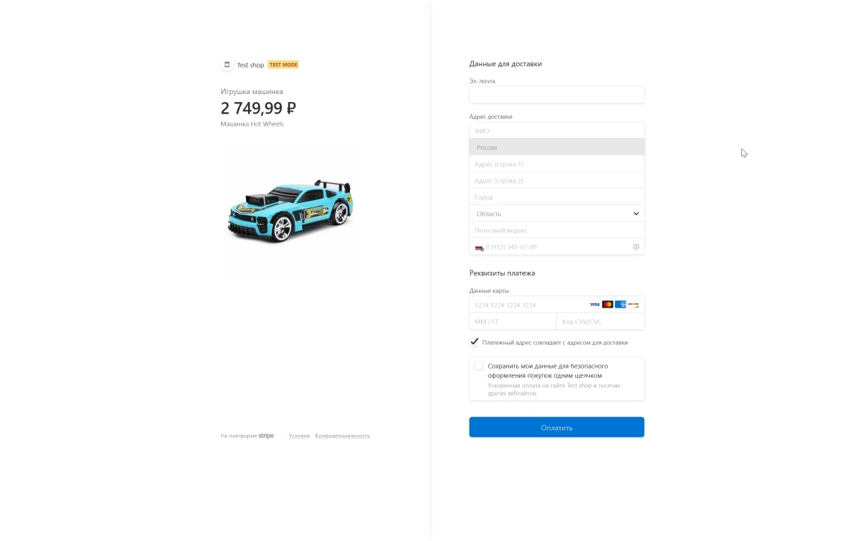Image resolution: width=865 pixels, height=541 pixels.
Task: Toggle the TEST MODE badge
Action: (x=283, y=64)
